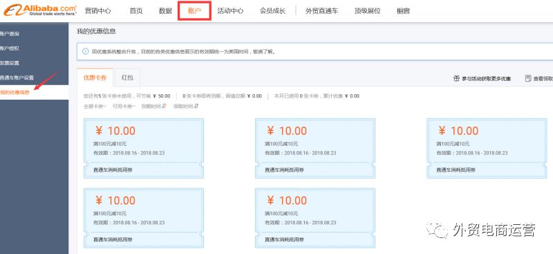Click the 我的优惠信息 page heading
The height and width of the screenshot is (254, 553).
pyautogui.click(x=96, y=31)
